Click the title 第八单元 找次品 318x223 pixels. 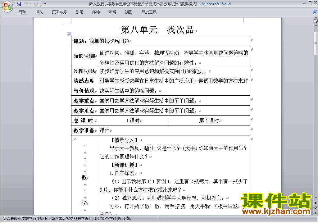coord(157,30)
